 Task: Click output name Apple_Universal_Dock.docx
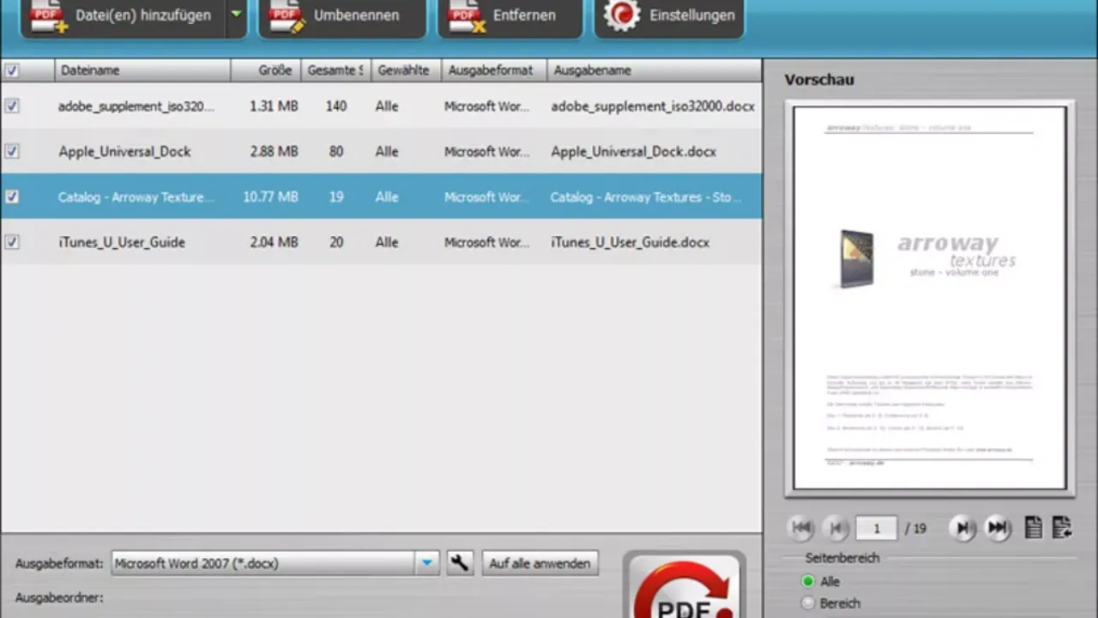(633, 152)
